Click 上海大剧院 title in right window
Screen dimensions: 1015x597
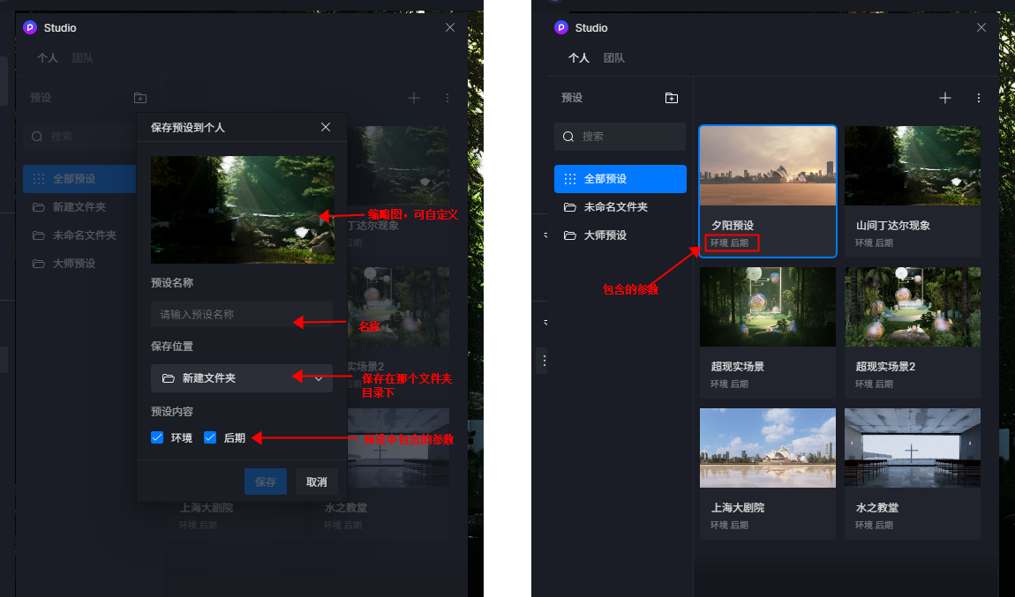pyautogui.click(x=737, y=508)
